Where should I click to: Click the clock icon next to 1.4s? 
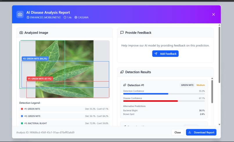click(65, 17)
